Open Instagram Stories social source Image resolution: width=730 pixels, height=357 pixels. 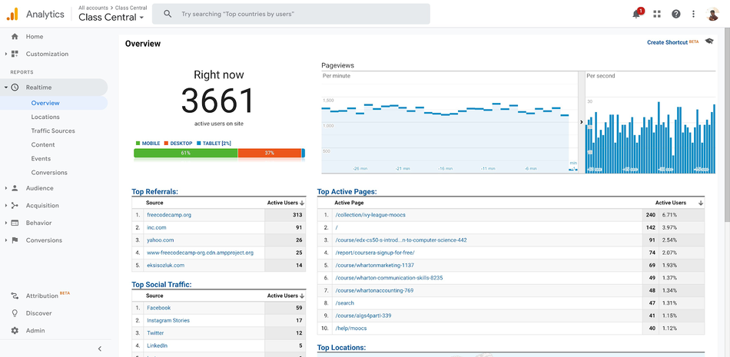168,320
